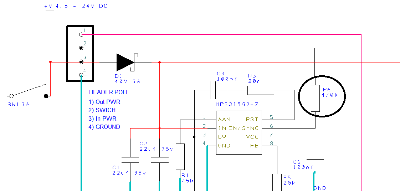
Task: Click pin number 5 at BST
Action: (271, 117)
